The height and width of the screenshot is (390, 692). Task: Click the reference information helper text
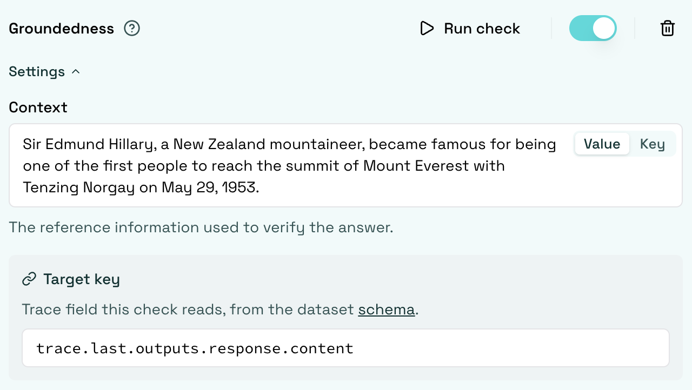pyautogui.click(x=201, y=227)
